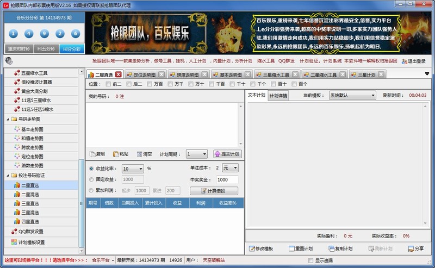Switch to the 计划详情 tab
Screen dimensions: 435x268
tap(277, 95)
